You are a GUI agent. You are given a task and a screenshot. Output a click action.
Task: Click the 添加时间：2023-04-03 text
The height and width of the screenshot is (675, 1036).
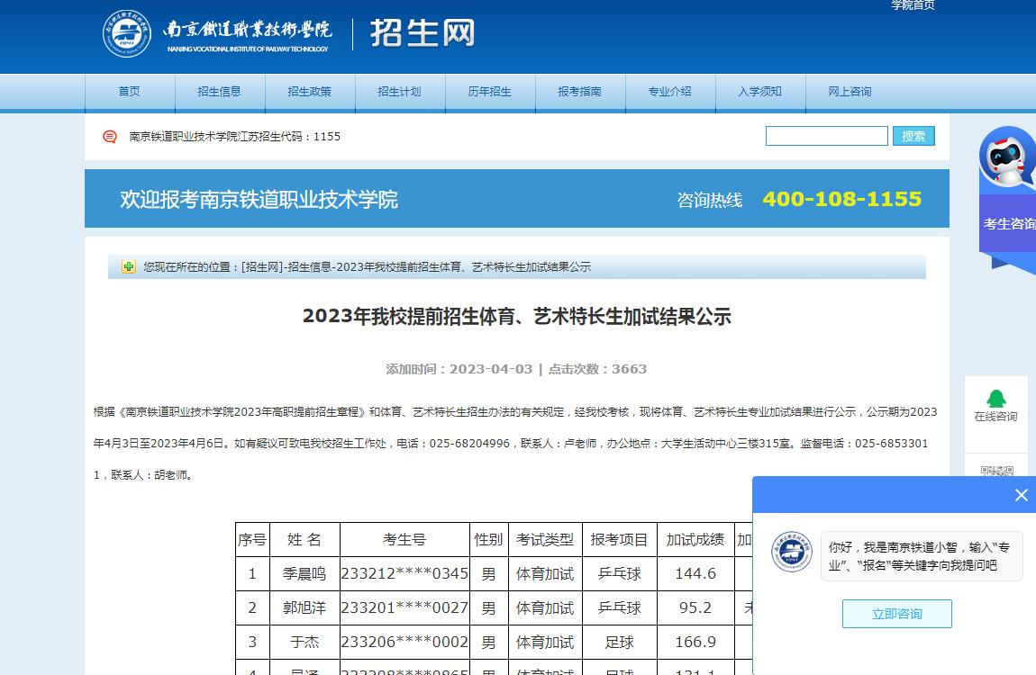(x=459, y=369)
